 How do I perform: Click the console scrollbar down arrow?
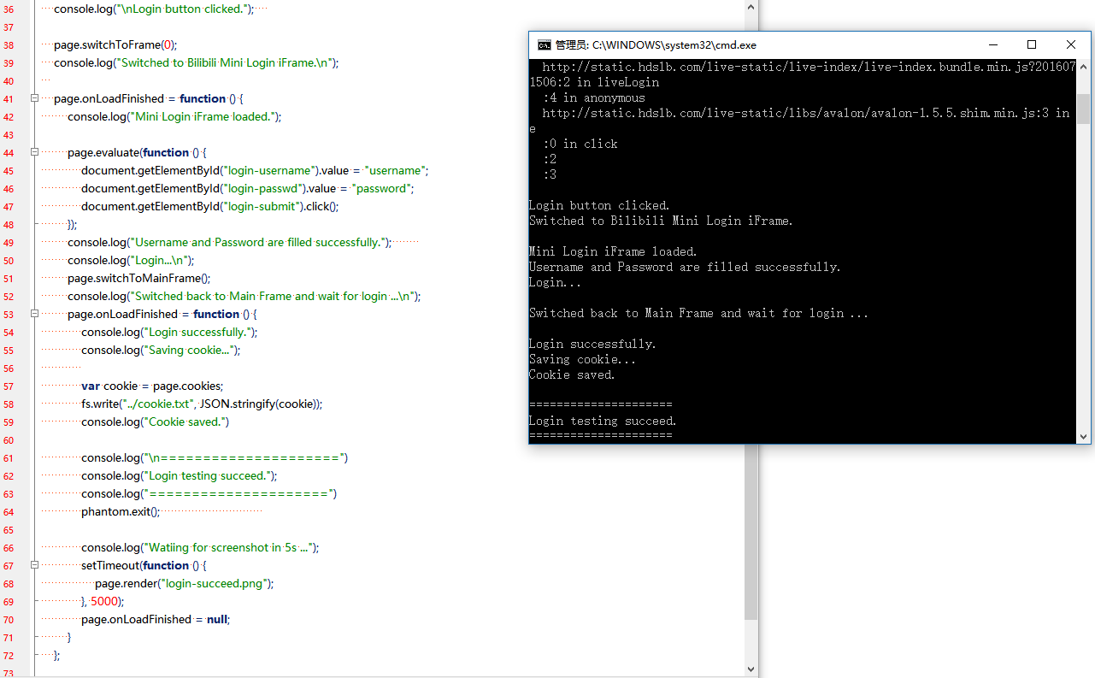point(1084,436)
